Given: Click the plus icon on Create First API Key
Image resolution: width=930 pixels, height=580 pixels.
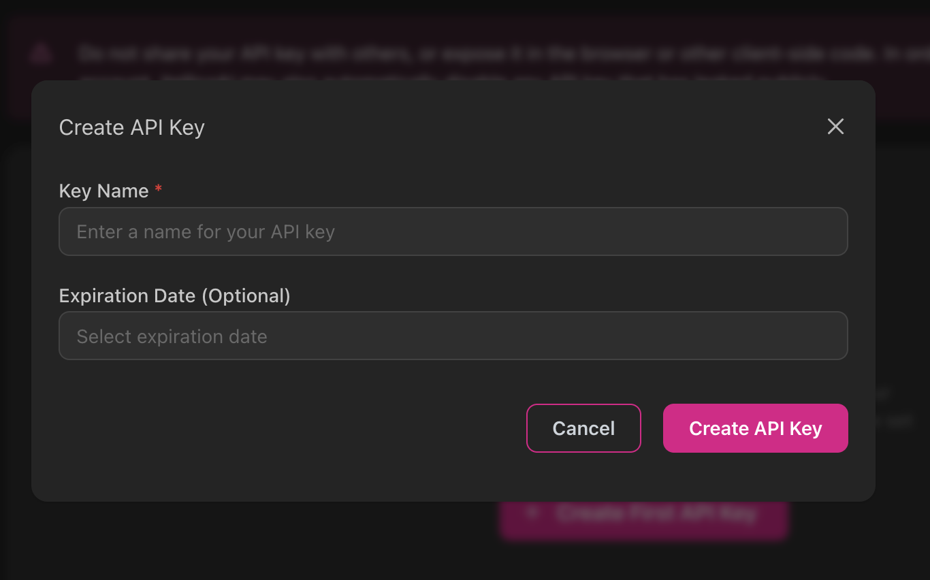Looking at the screenshot, I should click(x=532, y=515).
